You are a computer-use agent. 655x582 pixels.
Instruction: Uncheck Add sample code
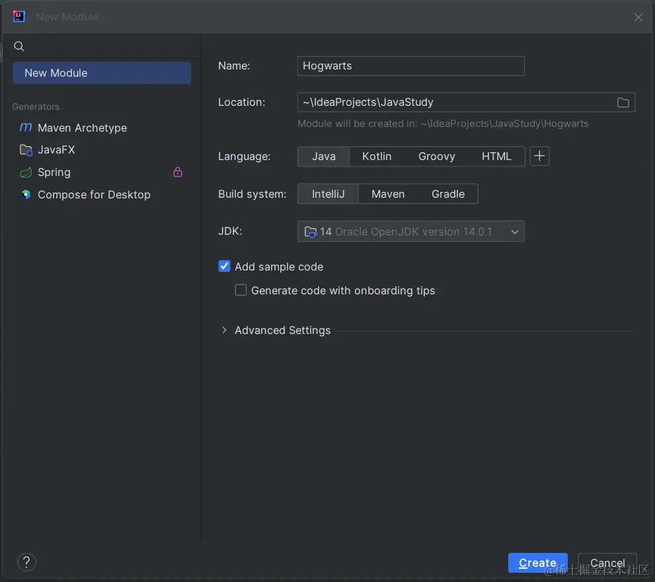point(224,267)
